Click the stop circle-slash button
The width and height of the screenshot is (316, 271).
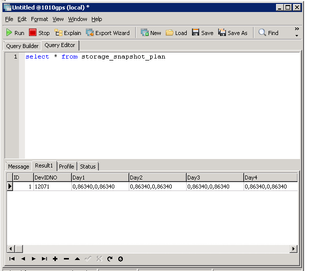pos(120,259)
